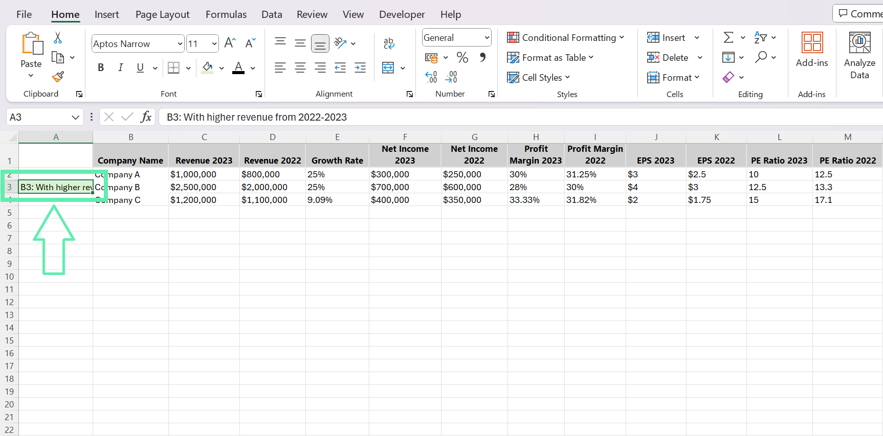The width and height of the screenshot is (883, 436).
Task: Toggle Align Right horizontal alignment
Action: 320,67
